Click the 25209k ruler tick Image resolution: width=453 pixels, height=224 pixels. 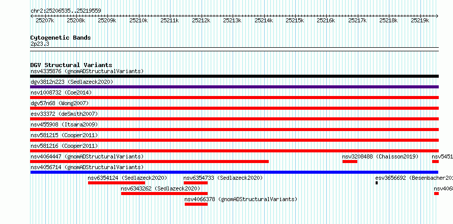pos(107,20)
